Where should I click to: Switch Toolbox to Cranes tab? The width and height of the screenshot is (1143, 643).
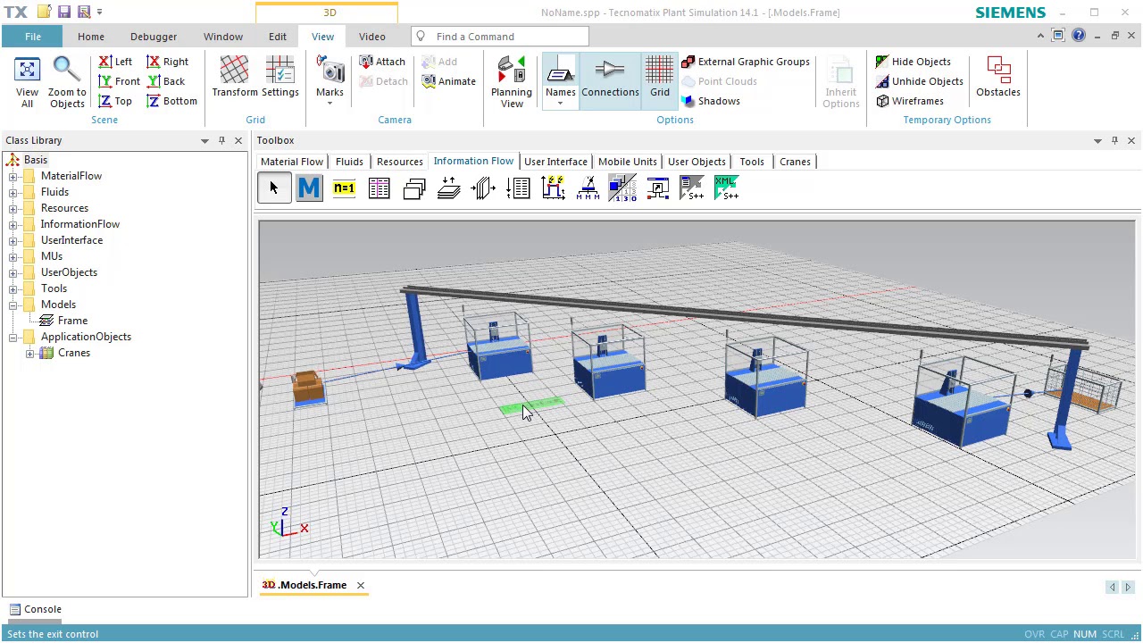(795, 162)
